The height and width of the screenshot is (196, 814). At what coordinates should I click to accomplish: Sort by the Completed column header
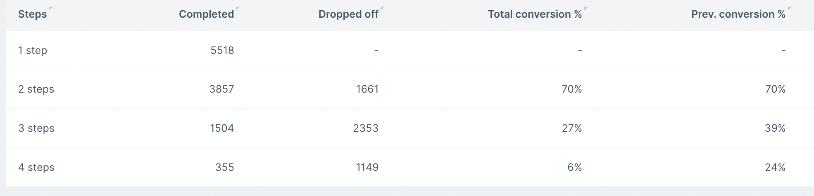(206, 14)
